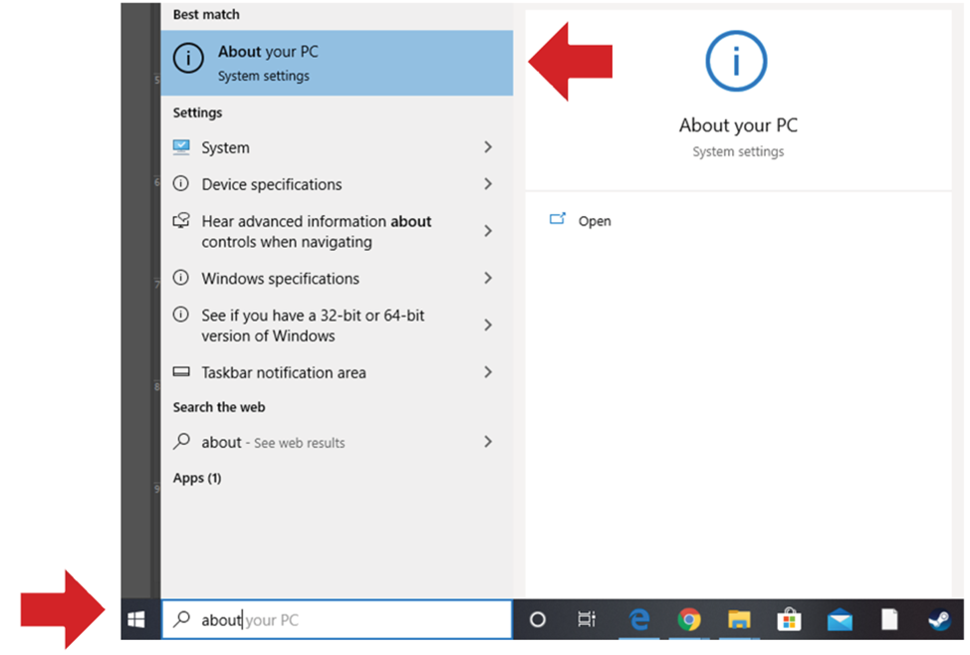Screen dimensions: 970x655
Task: Click inside the taskbar search box
Action: click(338, 619)
